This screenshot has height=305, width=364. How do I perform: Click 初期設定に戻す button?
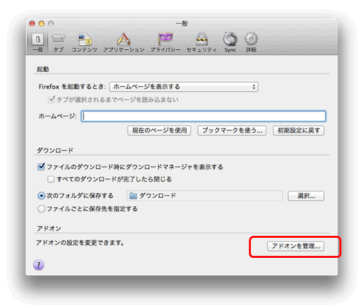point(299,131)
